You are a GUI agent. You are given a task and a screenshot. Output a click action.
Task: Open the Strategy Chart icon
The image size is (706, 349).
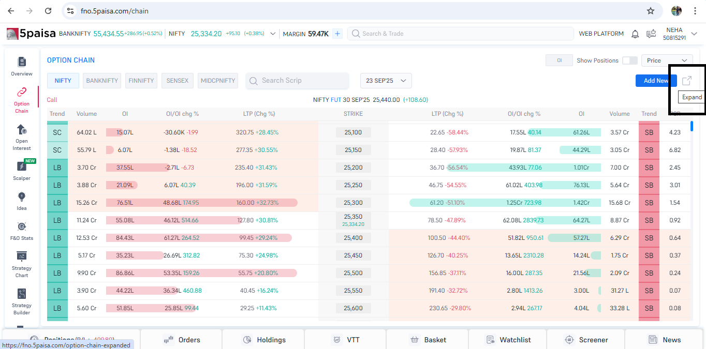click(22, 257)
